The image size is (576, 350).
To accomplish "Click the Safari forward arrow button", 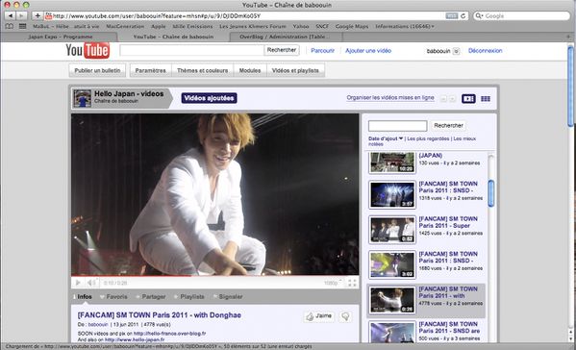I will click(x=22, y=15).
